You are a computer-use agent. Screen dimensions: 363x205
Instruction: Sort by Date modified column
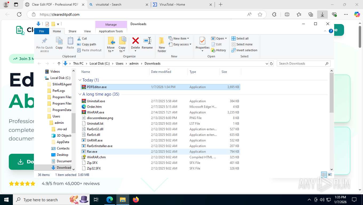(168, 72)
